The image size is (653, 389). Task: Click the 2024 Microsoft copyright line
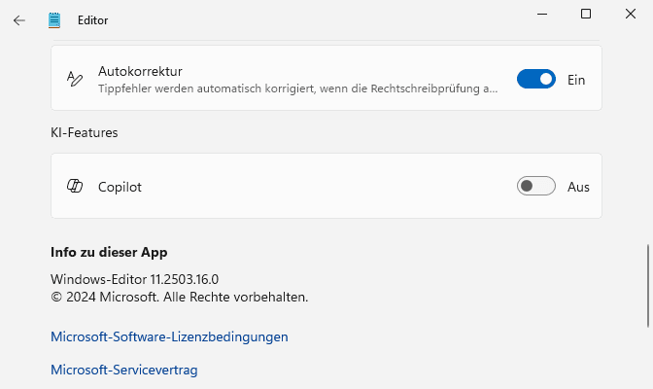tap(180, 298)
